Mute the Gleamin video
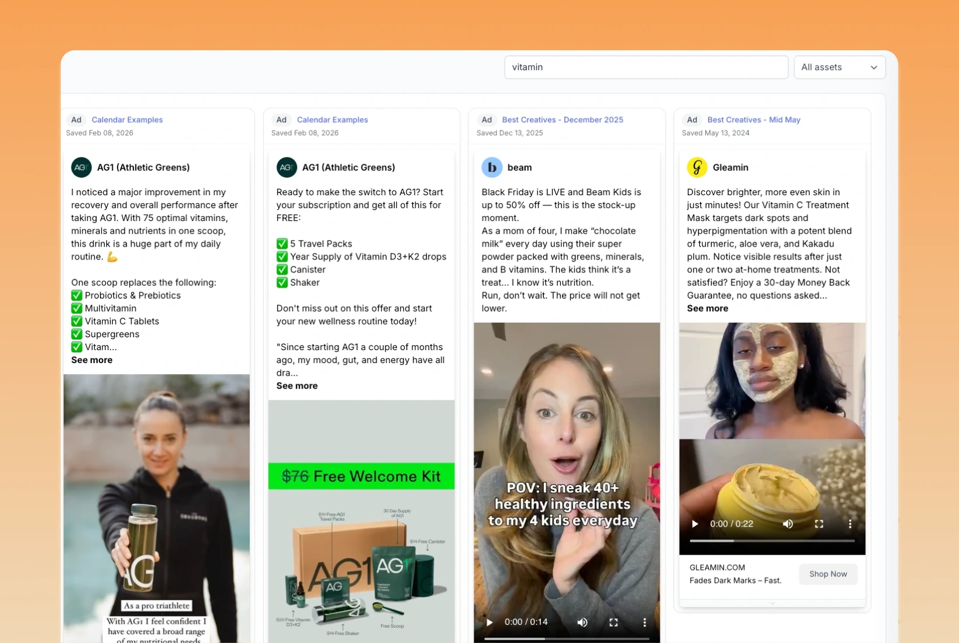This screenshot has height=643, width=959. pos(788,524)
